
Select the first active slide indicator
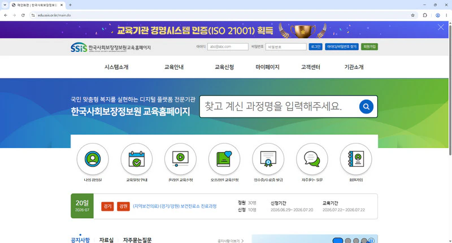tap(337, 240)
